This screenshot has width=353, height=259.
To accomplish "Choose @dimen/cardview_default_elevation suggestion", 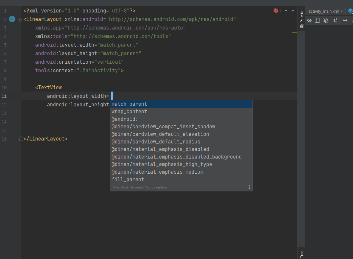I will coord(181,134).
